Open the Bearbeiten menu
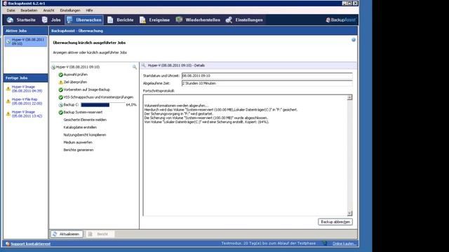Screen dimensions: 449x252 (x=29, y=10)
